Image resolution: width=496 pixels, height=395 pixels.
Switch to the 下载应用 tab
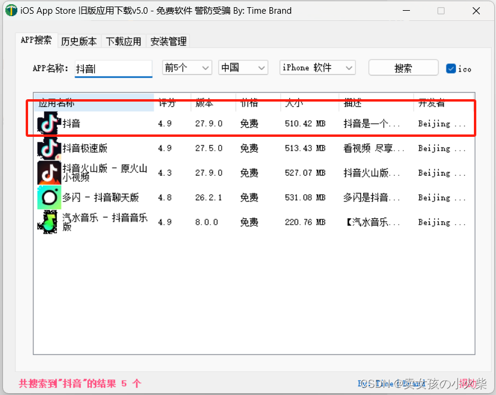(x=124, y=41)
